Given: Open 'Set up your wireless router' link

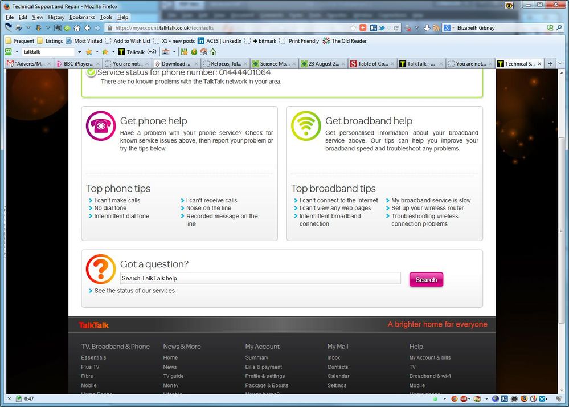Looking at the screenshot, I should click(428, 208).
